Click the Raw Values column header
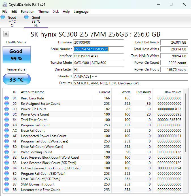This screenshot has height=196, width=191. pos(167,92)
